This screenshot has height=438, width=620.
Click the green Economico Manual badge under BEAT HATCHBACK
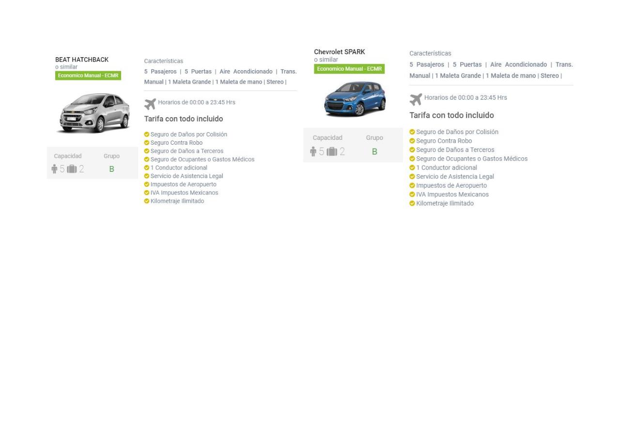[88, 76]
